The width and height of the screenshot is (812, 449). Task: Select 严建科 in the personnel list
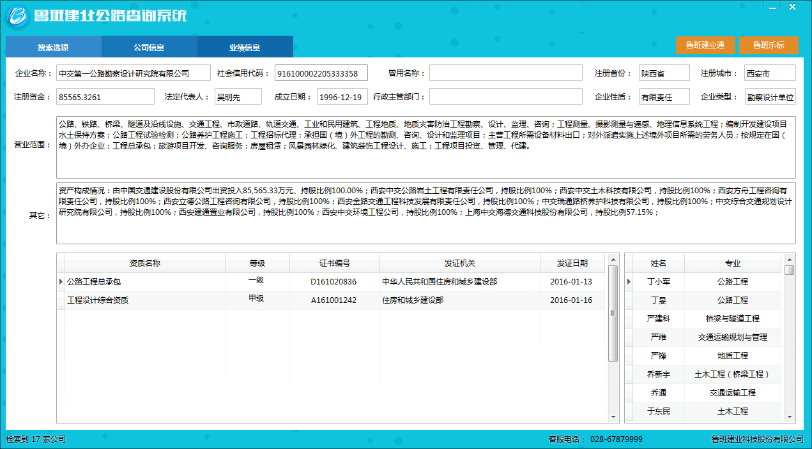(x=658, y=318)
